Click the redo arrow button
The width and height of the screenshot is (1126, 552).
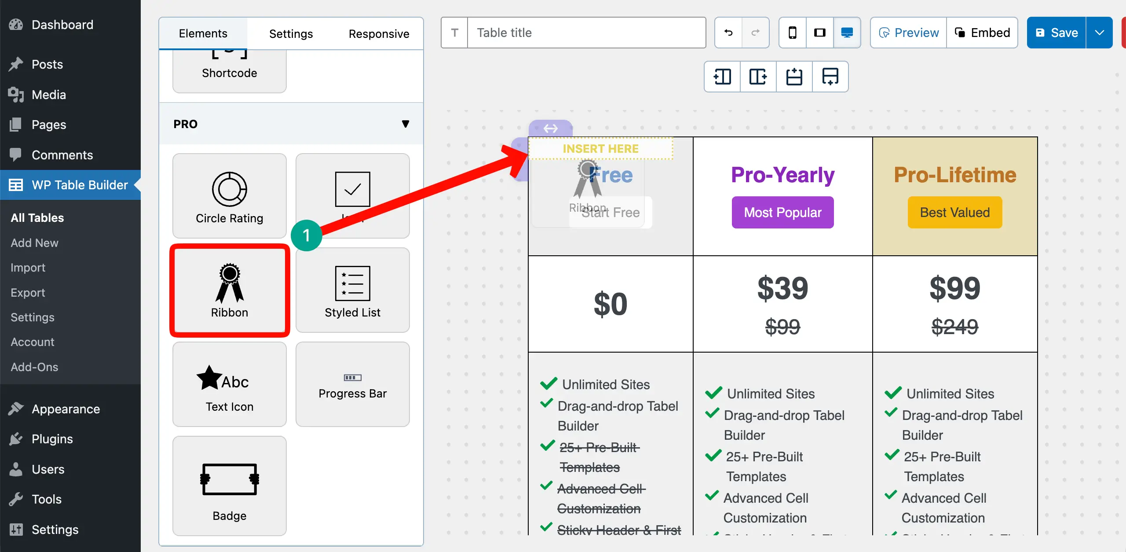pyautogui.click(x=755, y=33)
